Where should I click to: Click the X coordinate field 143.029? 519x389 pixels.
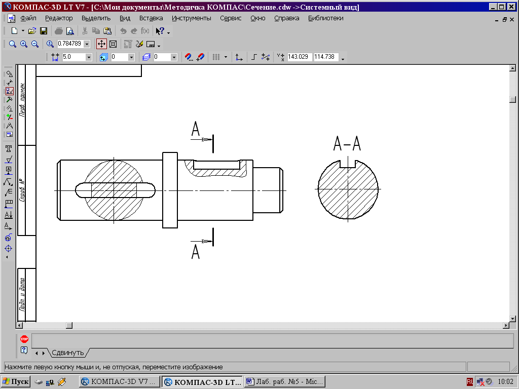pyautogui.click(x=299, y=57)
